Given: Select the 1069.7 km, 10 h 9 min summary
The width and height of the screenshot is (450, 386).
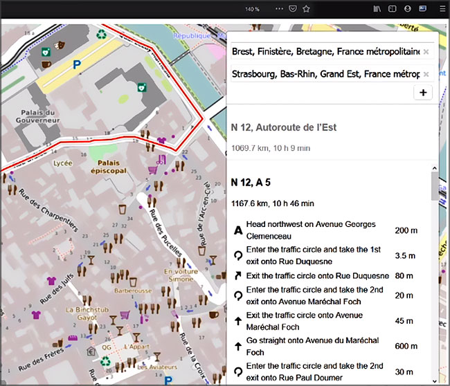Looking at the screenshot, I should tap(271, 148).
